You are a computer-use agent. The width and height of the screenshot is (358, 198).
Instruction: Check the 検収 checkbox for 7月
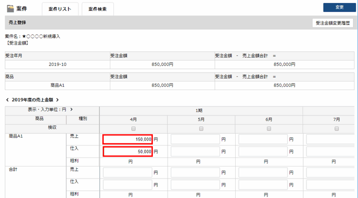pos(337,128)
